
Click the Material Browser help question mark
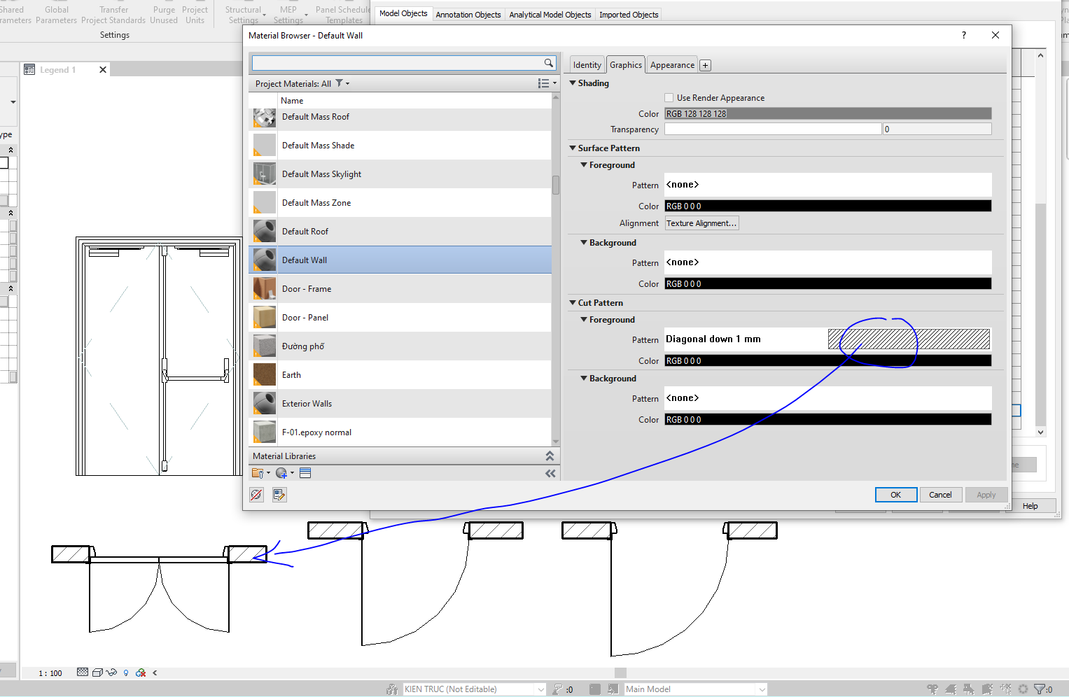[964, 35]
